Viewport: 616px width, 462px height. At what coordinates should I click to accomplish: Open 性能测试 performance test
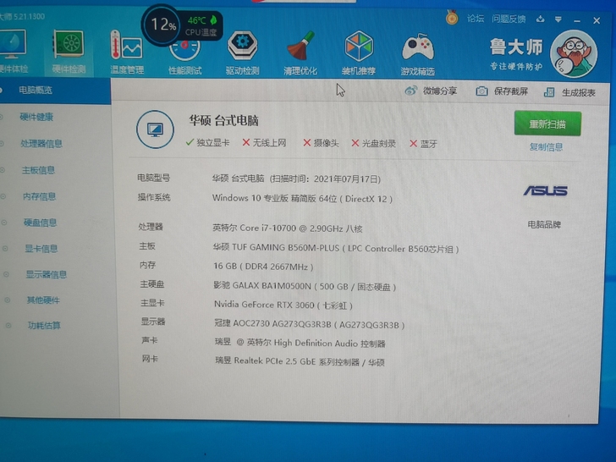[x=184, y=57]
